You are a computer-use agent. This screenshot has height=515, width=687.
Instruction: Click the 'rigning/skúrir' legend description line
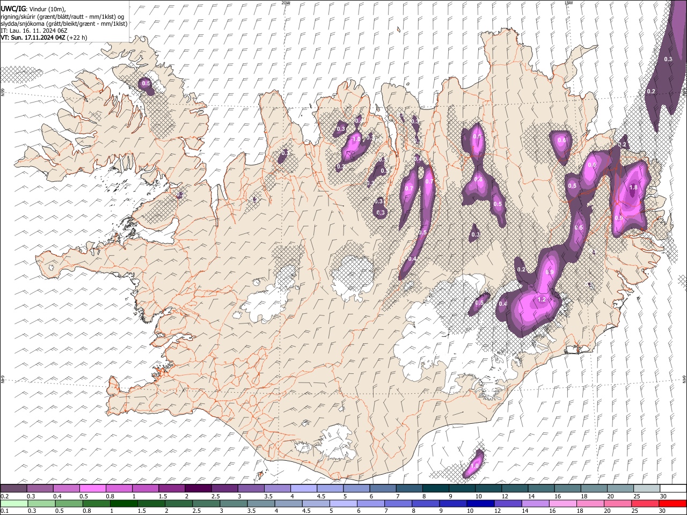pos(63,17)
